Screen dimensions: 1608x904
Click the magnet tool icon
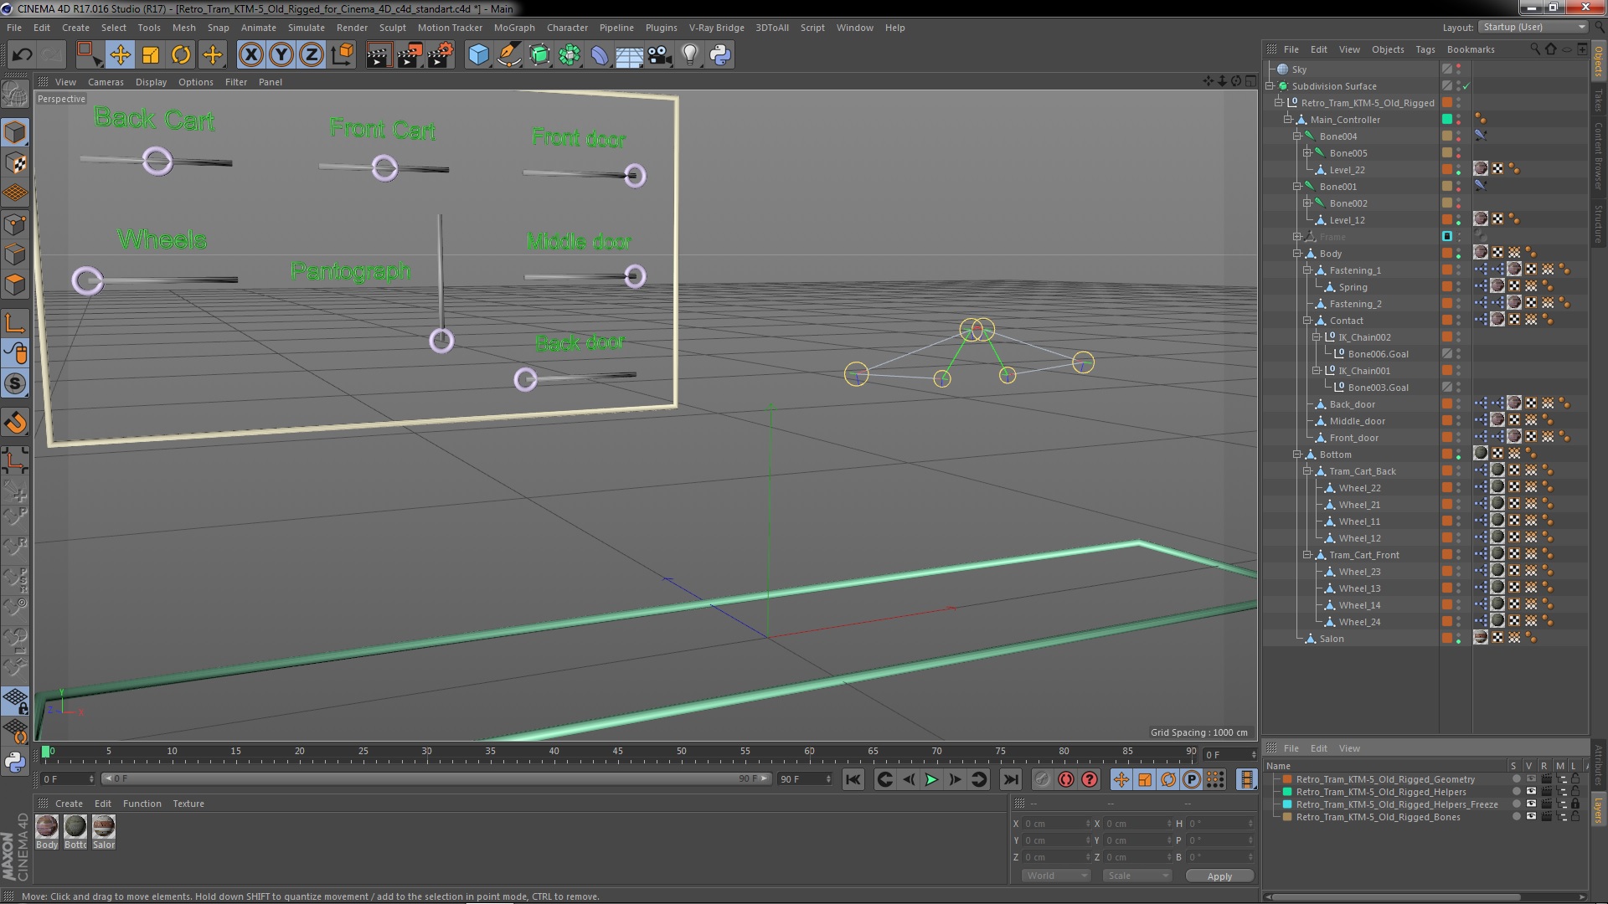tap(15, 423)
